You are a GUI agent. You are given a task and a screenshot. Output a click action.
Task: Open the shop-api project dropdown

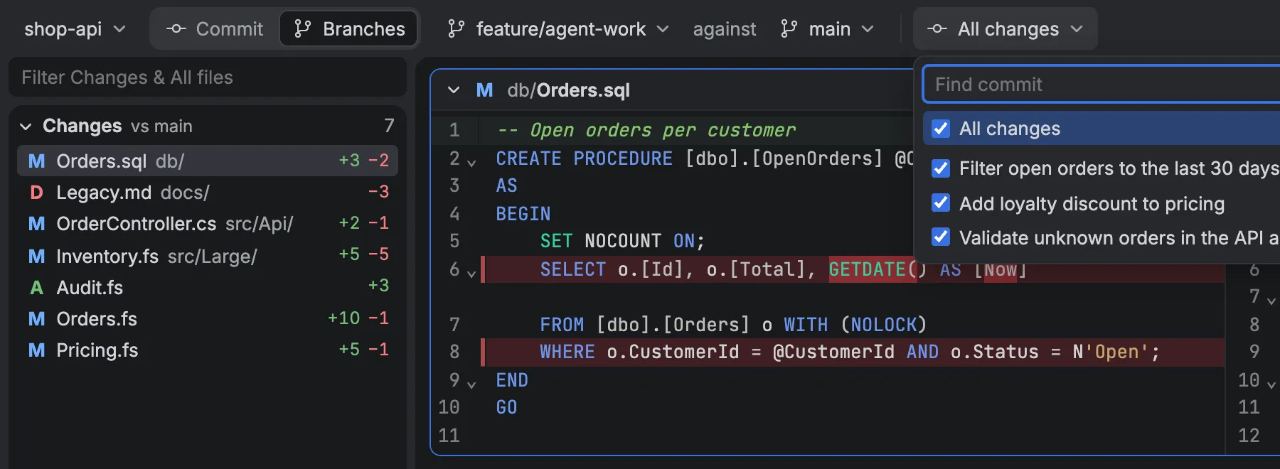click(x=75, y=29)
